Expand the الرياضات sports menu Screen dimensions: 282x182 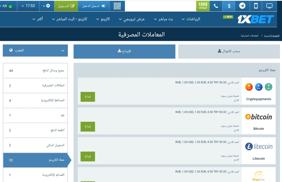[191, 19]
